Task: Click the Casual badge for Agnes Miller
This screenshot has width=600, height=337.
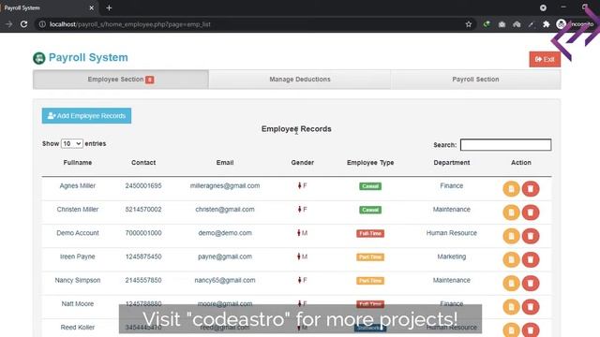Action: [370, 186]
